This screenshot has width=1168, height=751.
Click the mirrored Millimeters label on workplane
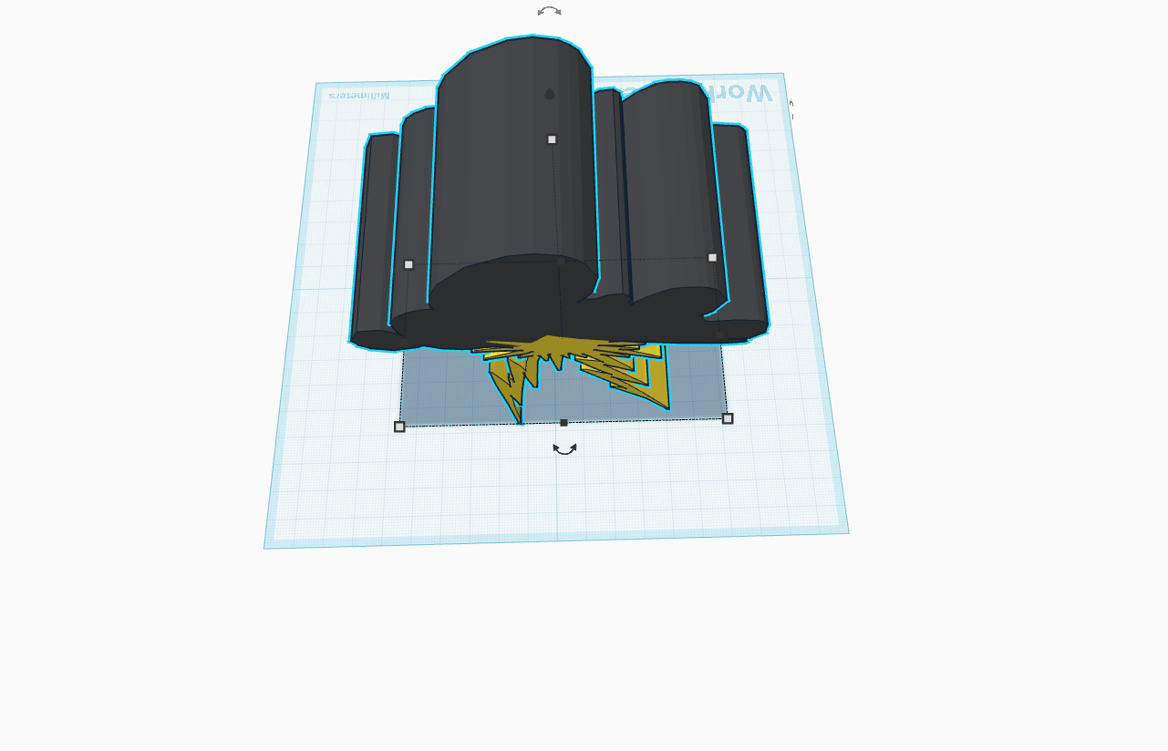359,95
